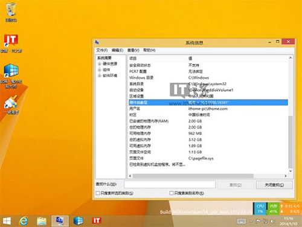Screen dimensions: 302x227
Task: Minimize the System Information window
Action: tap(270, 42)
